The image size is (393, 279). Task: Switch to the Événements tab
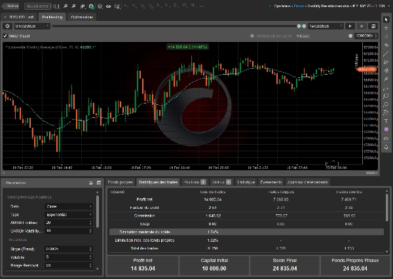(x=271, y=182)
